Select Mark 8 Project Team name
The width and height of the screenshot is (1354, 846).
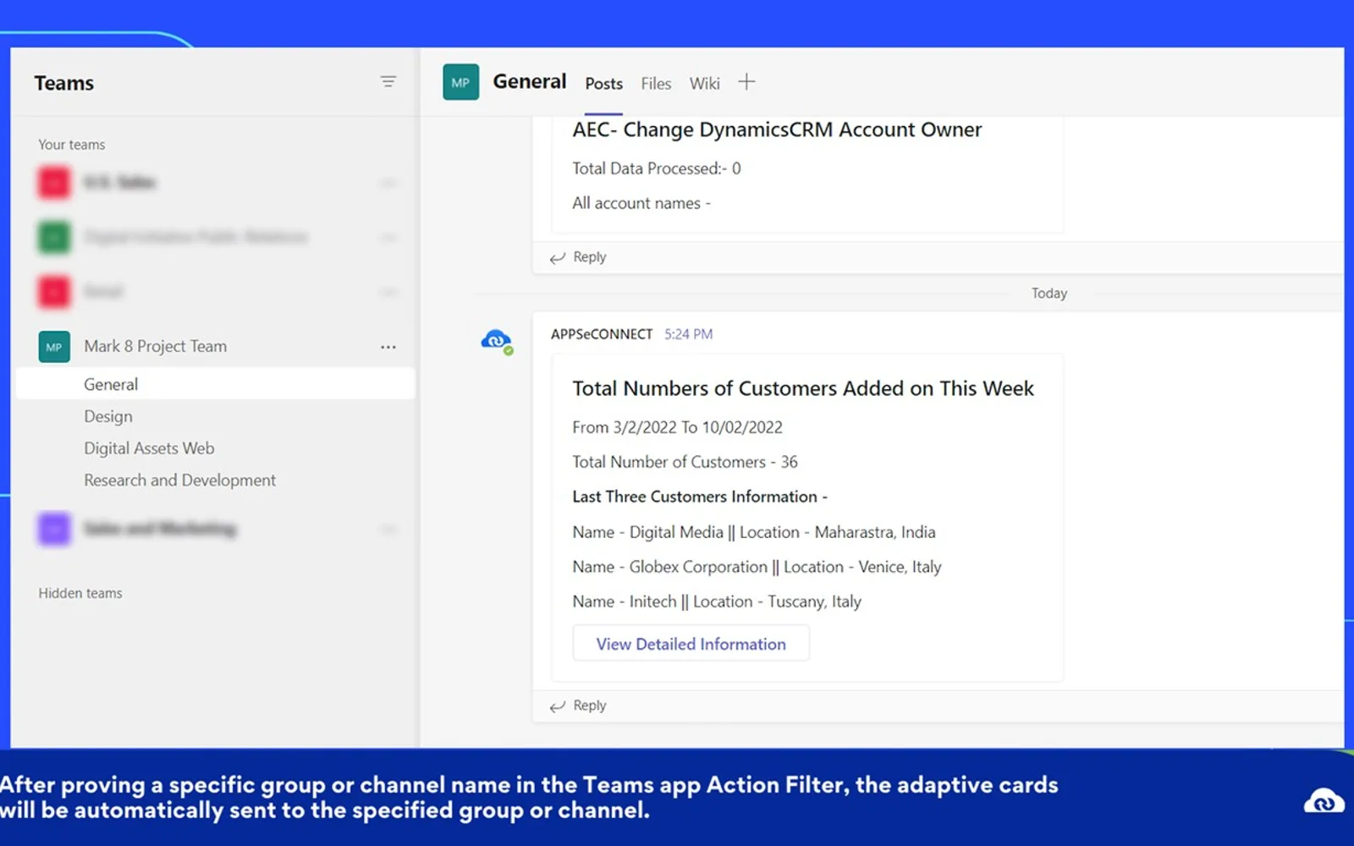click(155, 346)
